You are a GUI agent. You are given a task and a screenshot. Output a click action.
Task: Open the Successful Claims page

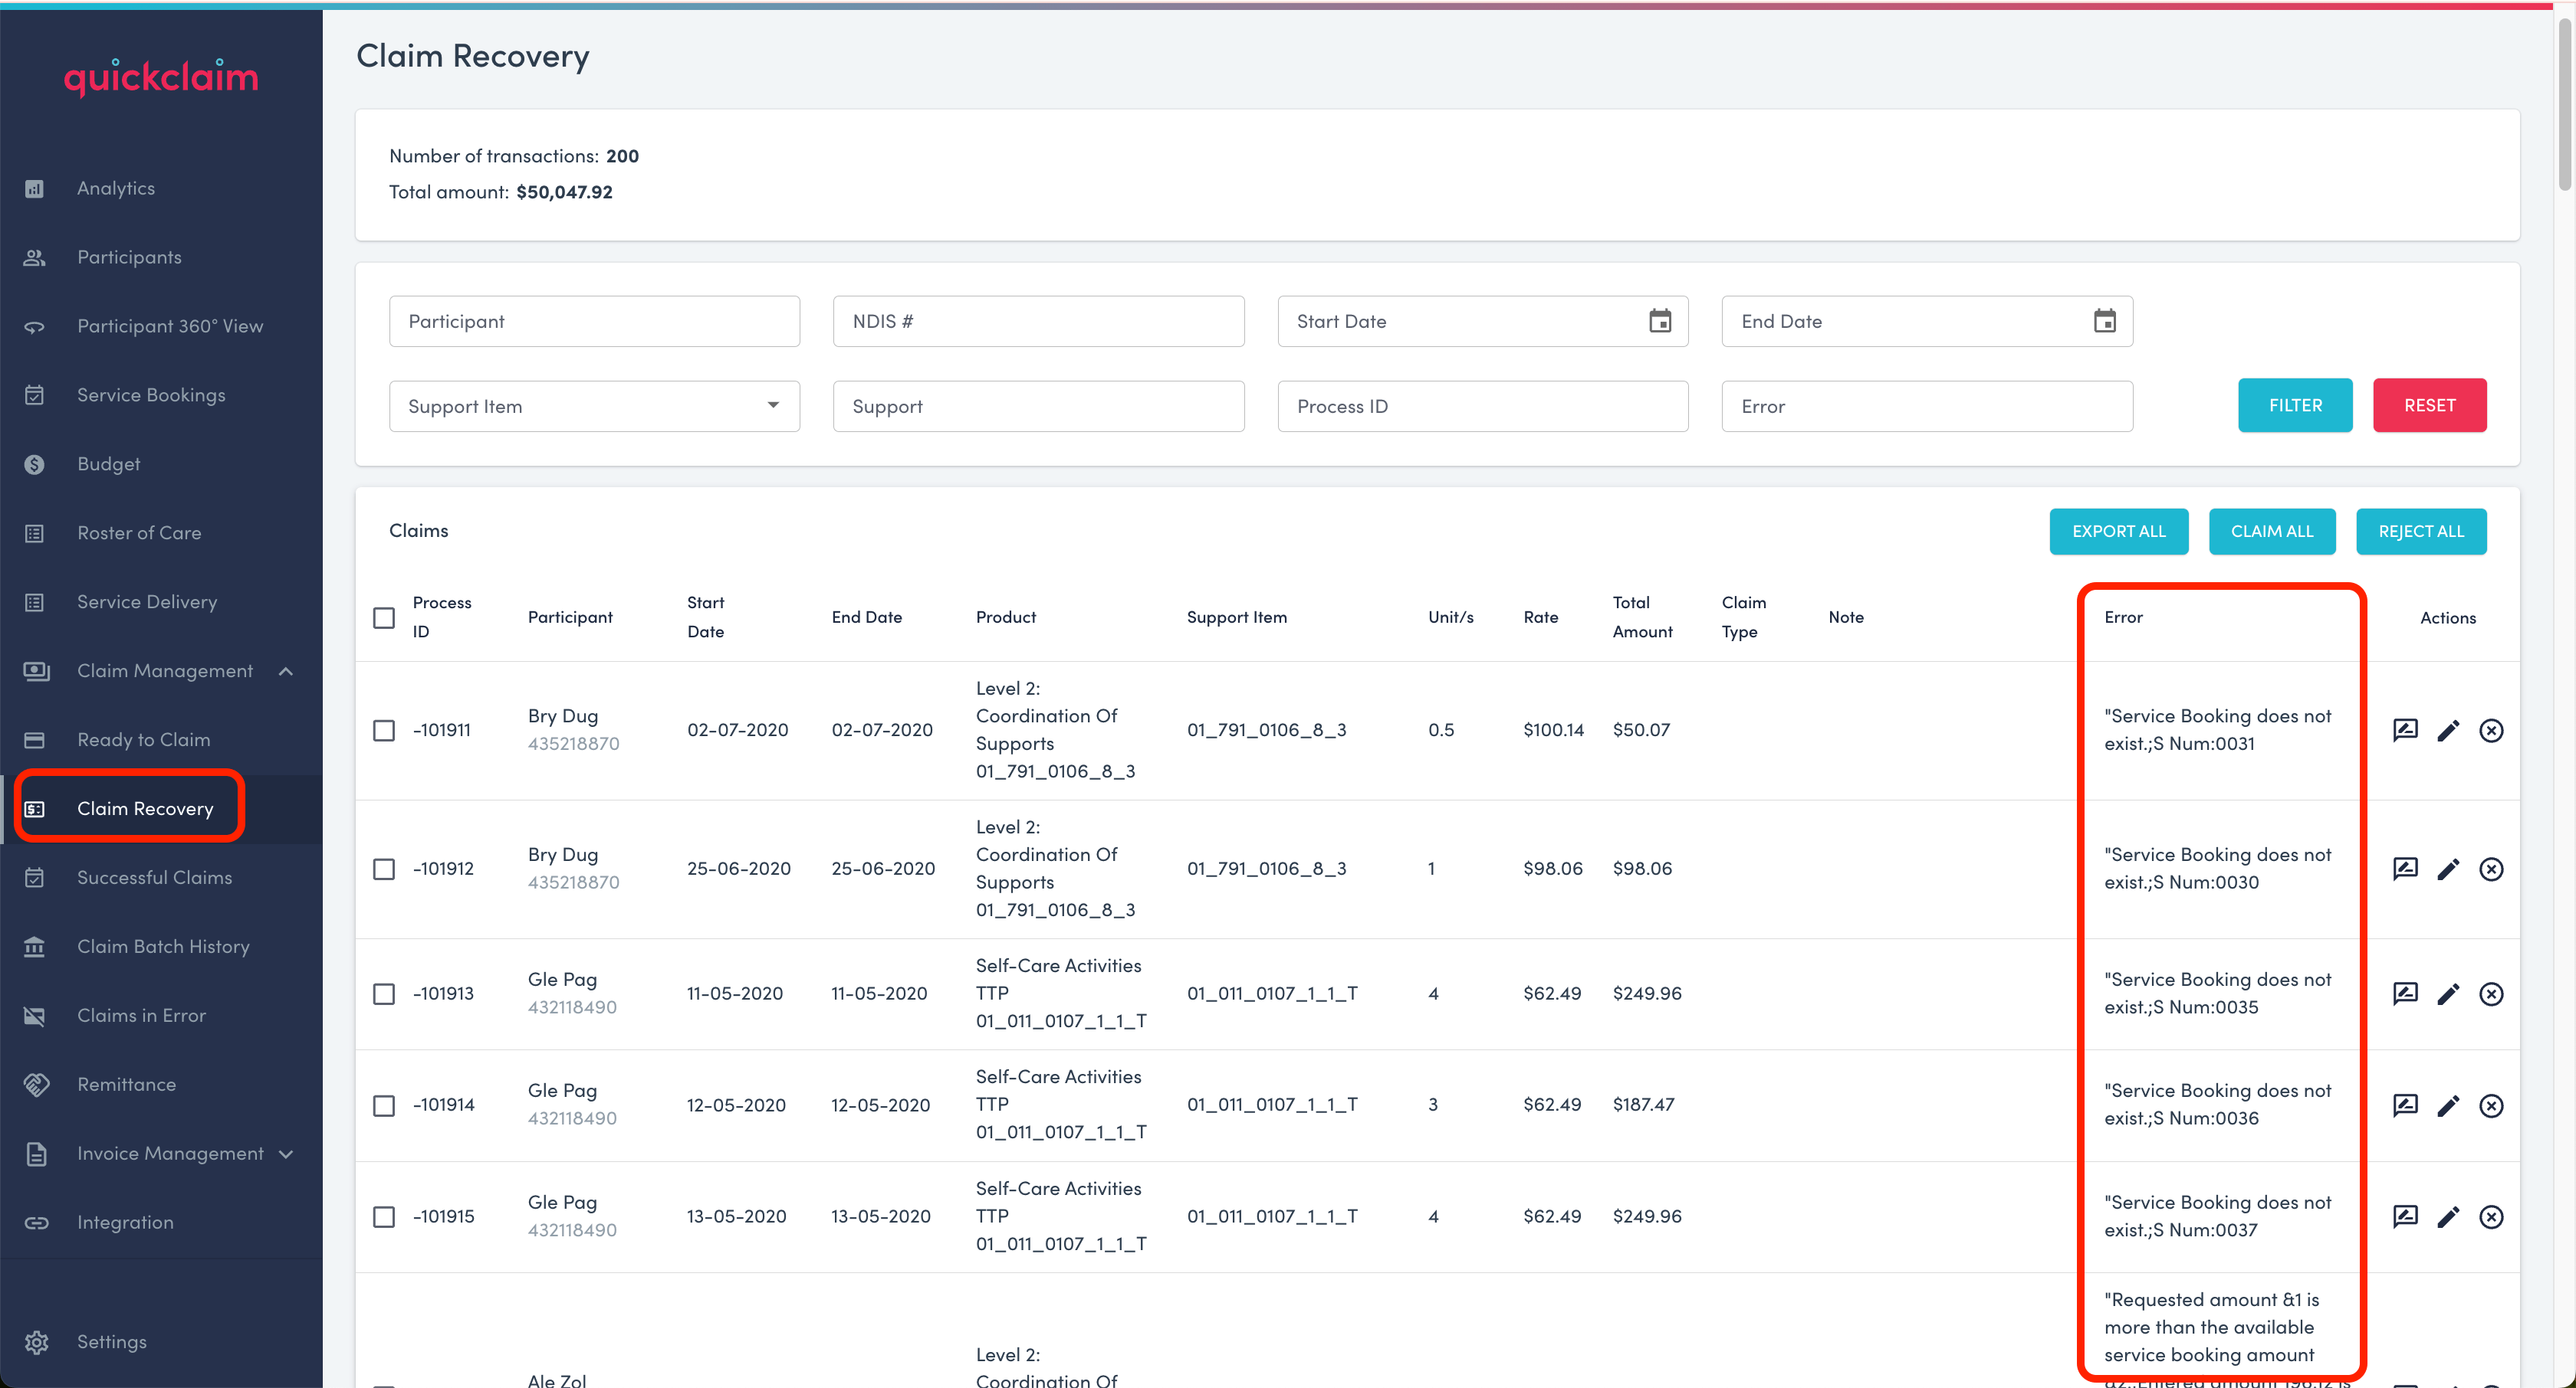click(155, 876)
